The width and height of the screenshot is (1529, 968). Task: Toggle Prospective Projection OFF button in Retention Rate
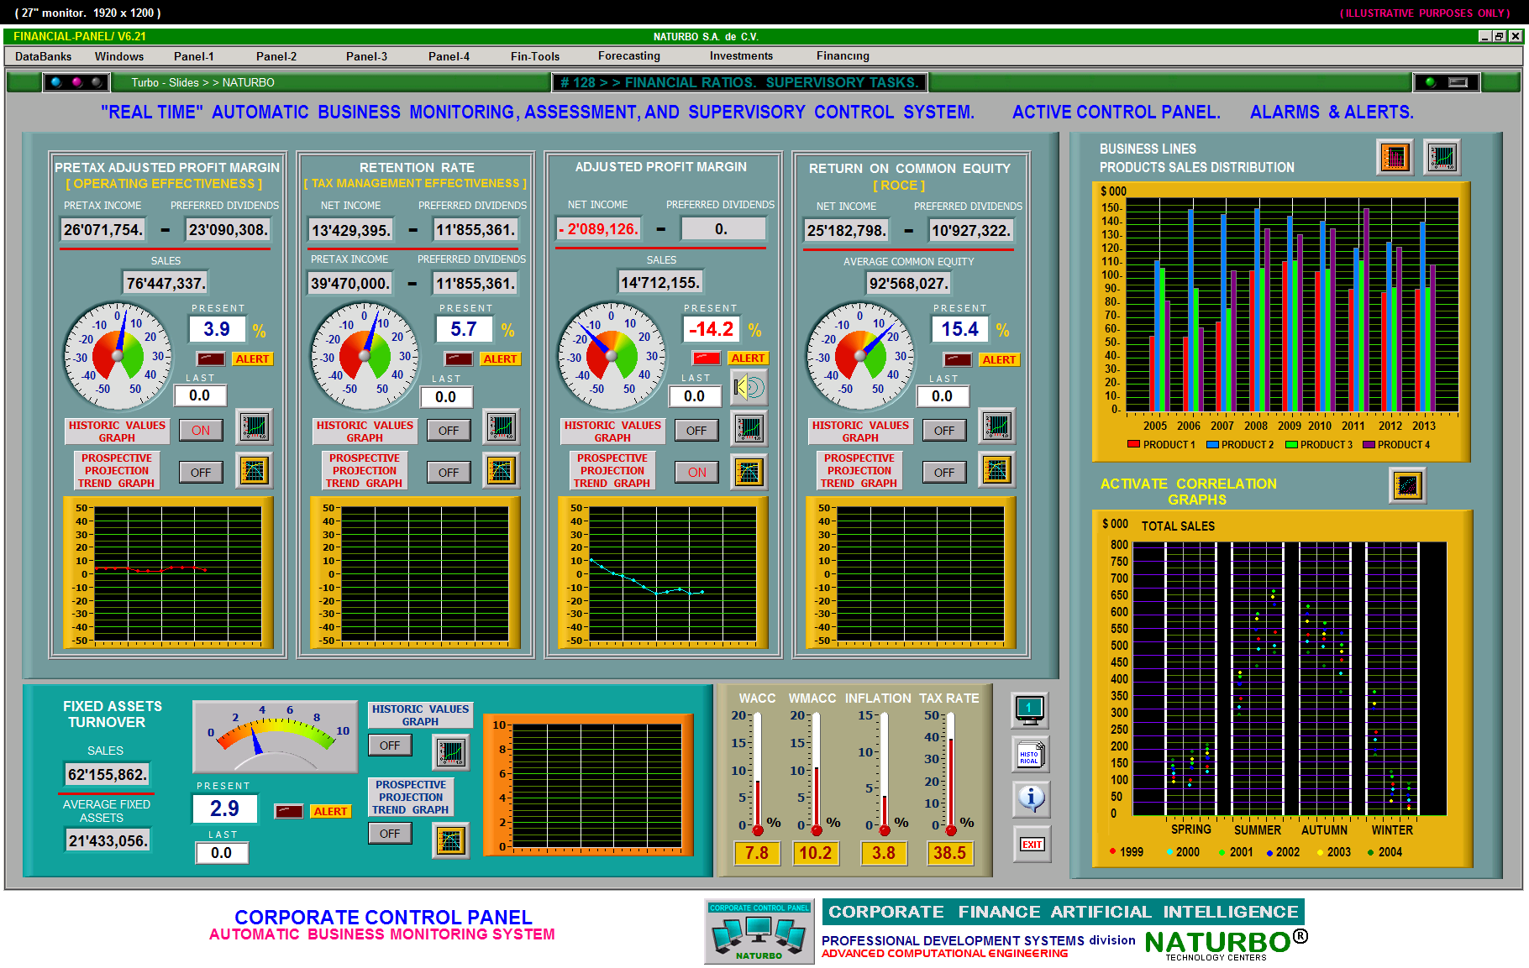coord(449,473)
